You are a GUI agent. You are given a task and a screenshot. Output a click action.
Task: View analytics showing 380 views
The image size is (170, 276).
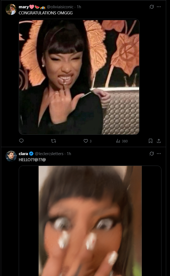point(122,141)
